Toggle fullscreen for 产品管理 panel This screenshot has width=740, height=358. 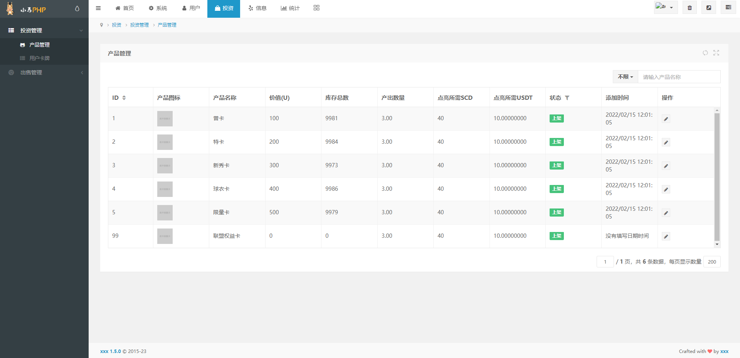click(x=716, y=53)
